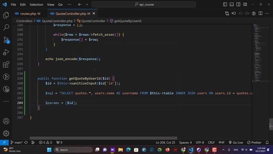Click line number 199 in the gutter

pyautogui.click(x=20, y=78)
